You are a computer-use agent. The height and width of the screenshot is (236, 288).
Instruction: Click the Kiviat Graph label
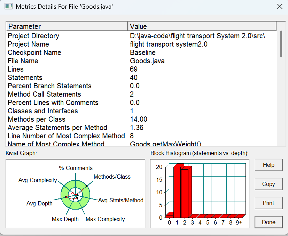point(21,153)
